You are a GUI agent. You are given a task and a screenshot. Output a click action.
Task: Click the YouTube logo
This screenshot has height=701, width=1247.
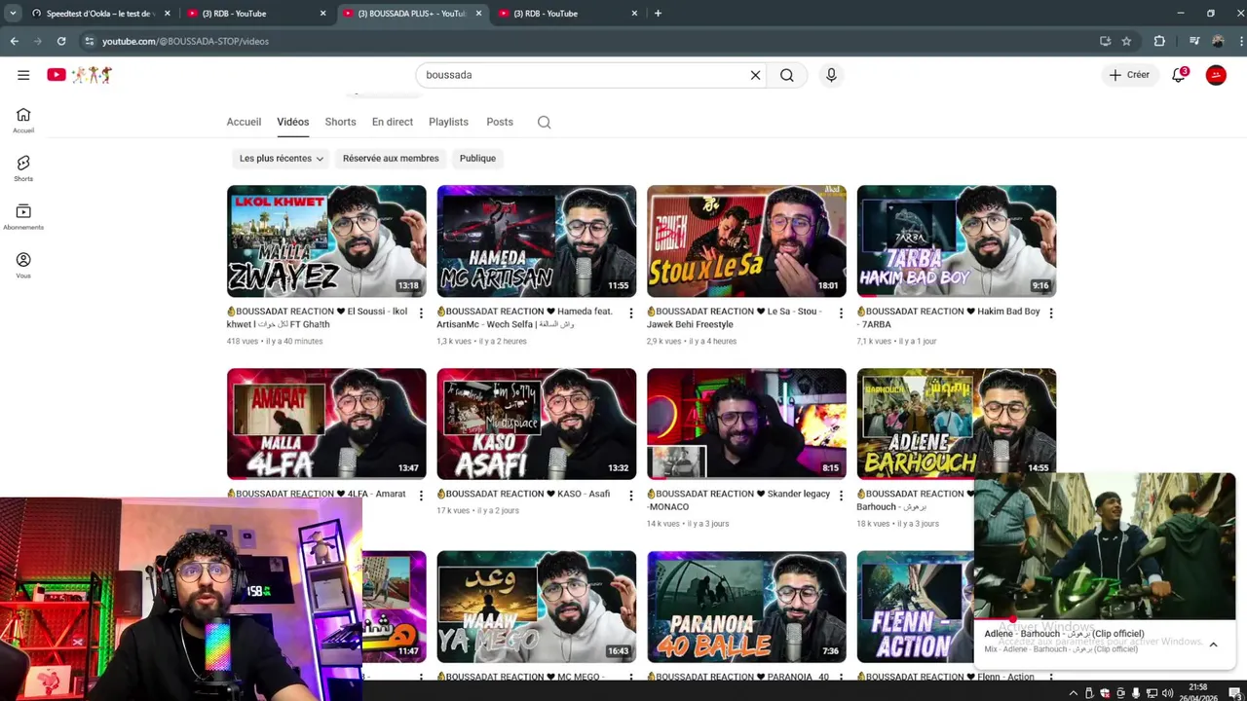point(80,75)
